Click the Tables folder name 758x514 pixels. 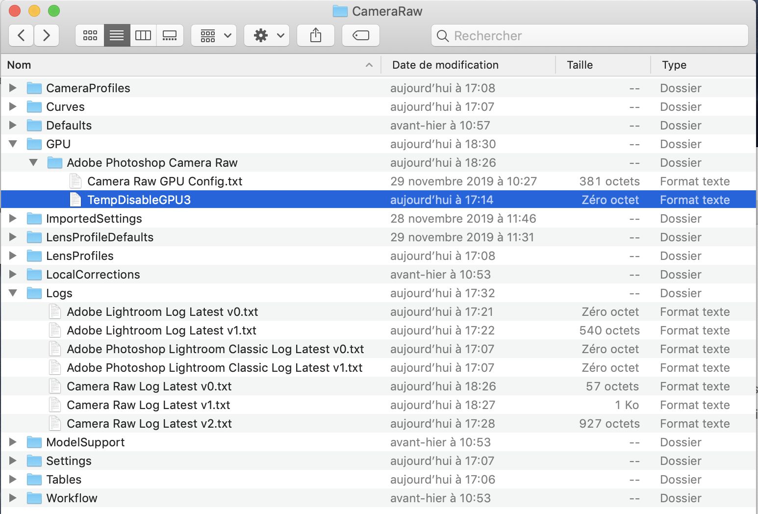(64, 479)
